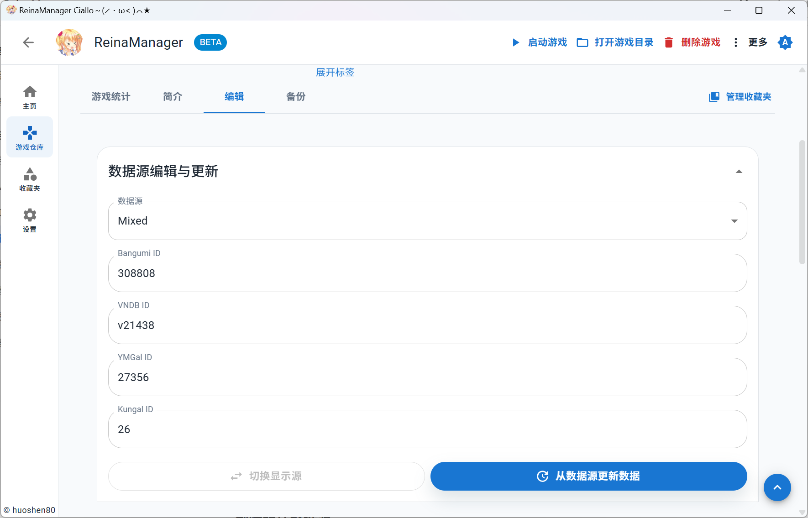Click the vertical scrollbar thumb
Screen dimensions: 808x518
[802, 202]
